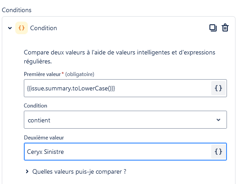Click the orange braces Condition icon
Screen dimensions: 240x184
point(22,28)
